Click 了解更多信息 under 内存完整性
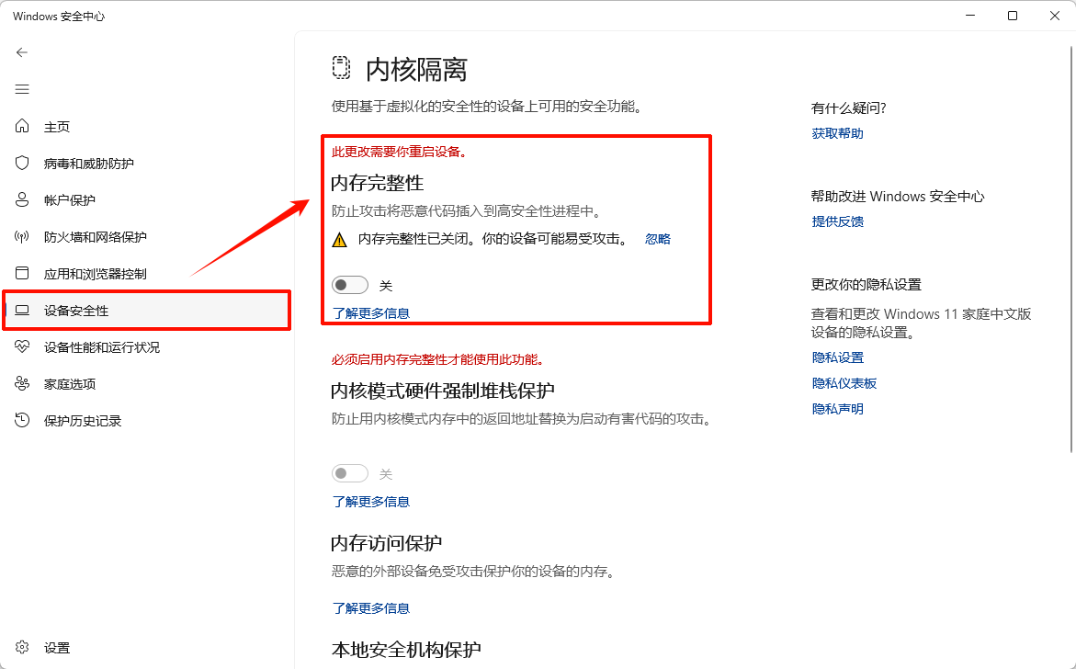 point(371,312)
